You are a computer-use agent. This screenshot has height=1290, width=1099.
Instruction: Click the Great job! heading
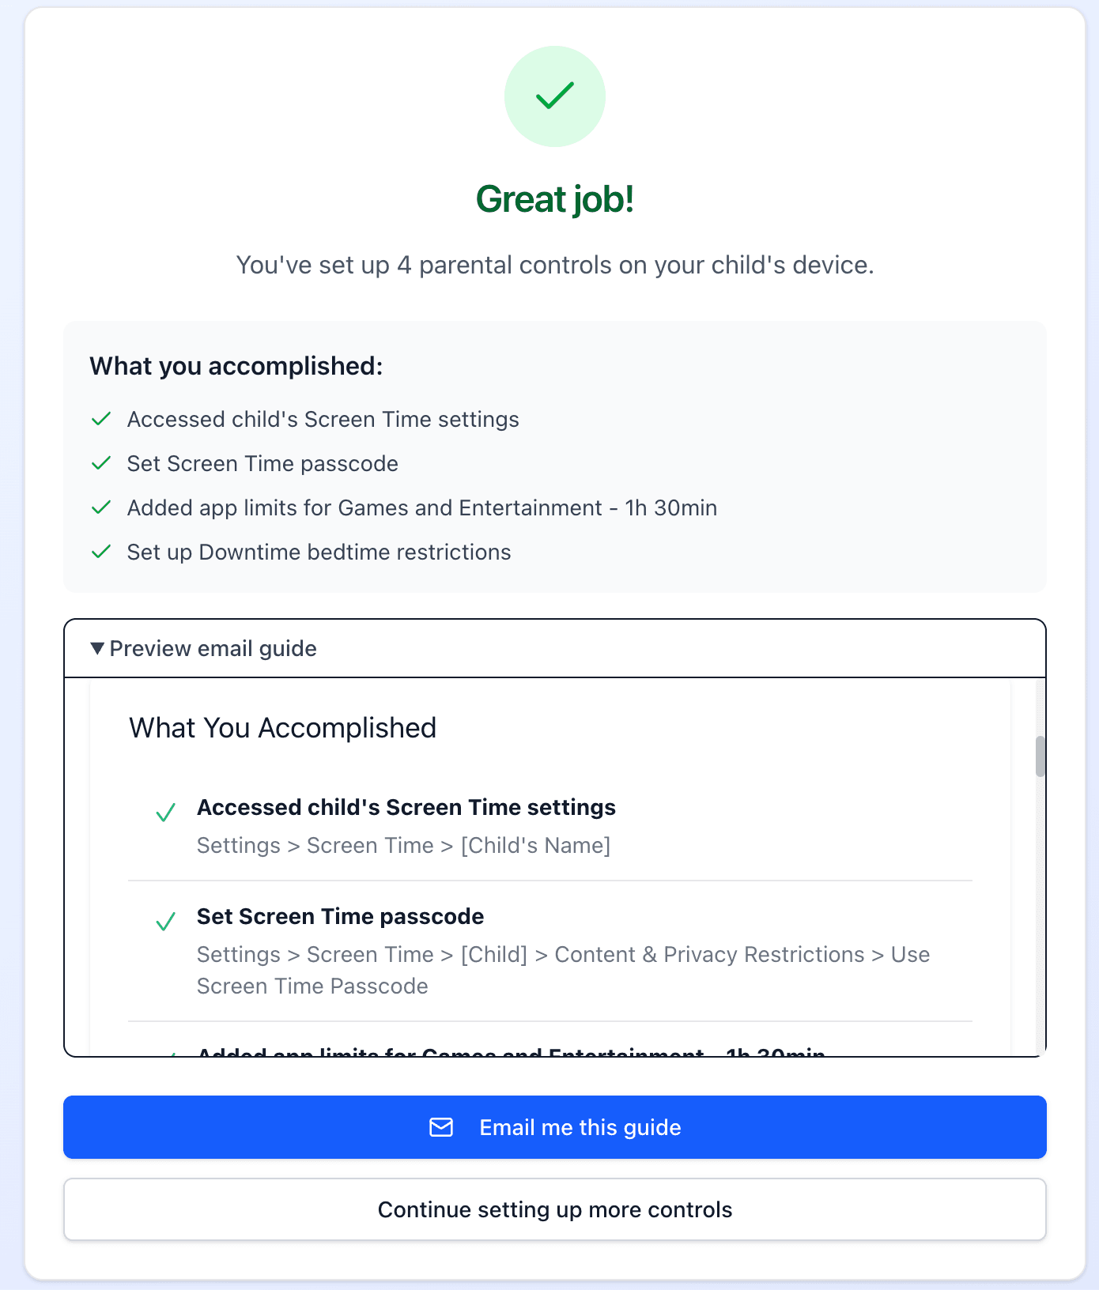click(x=554, y=199)
